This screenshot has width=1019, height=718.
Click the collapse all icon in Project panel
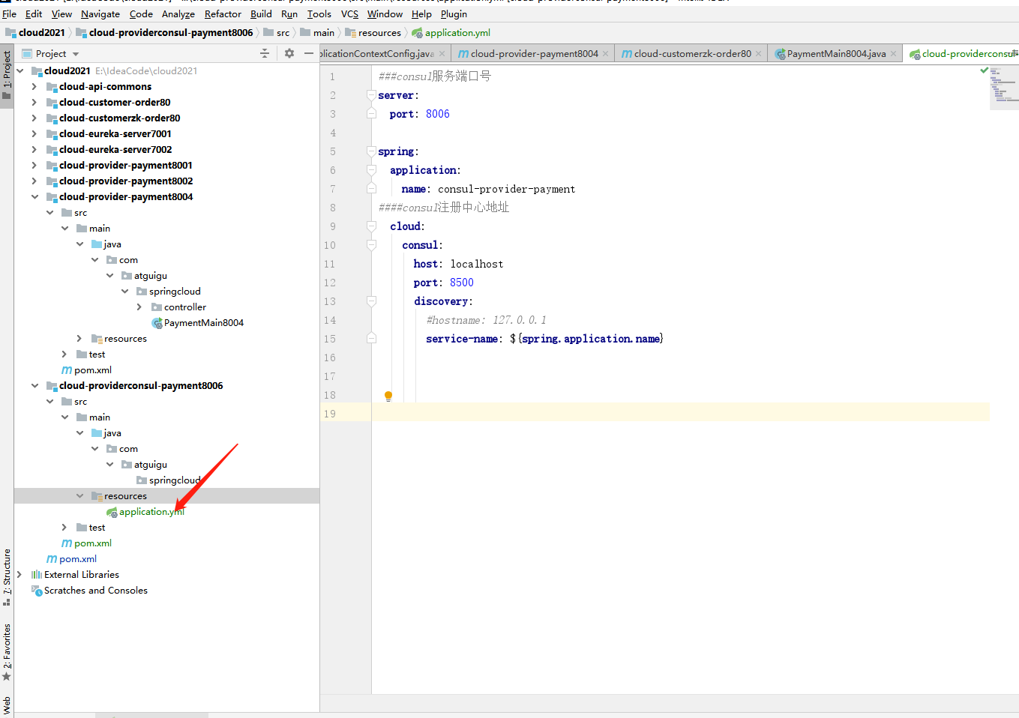[264, 53]
